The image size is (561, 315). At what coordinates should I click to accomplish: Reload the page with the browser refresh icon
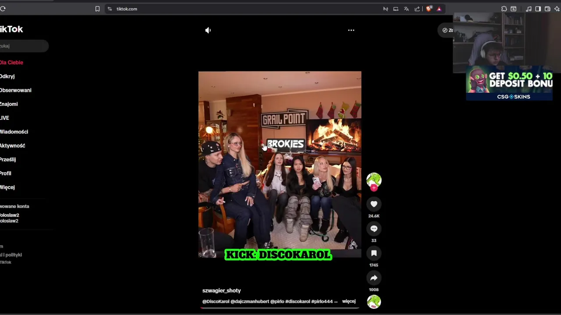pyautogui.click(x=3, y=9)
